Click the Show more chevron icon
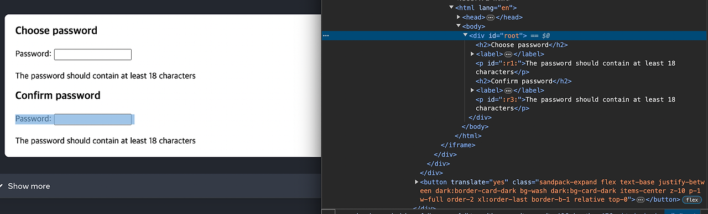708x214 pixels. point(2,186)
